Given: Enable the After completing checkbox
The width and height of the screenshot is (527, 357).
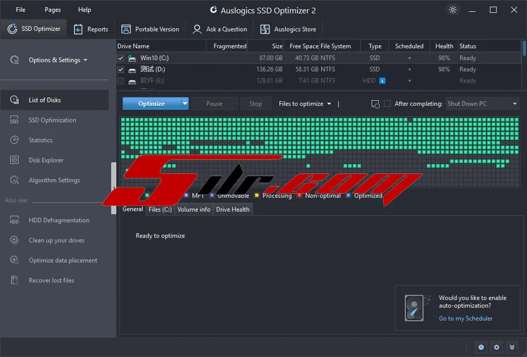Looking at the screenshot, I should point(387,104).
